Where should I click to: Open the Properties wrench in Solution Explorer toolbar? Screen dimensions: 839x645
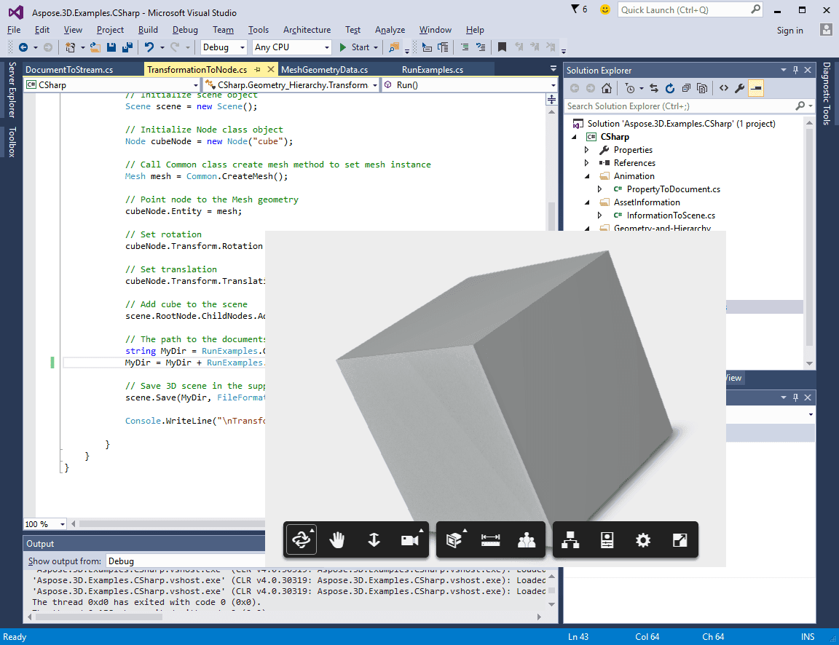739,88
